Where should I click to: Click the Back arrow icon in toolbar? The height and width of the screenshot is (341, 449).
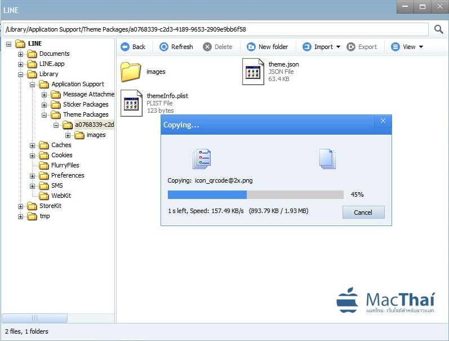click(125, 47)
